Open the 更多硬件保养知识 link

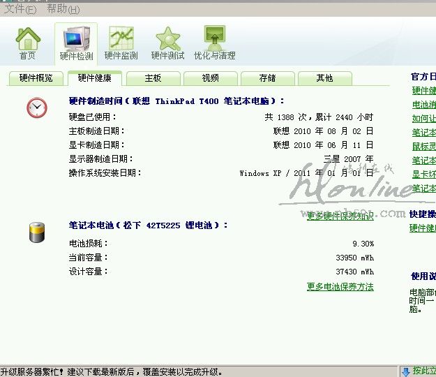click(340, 216)
